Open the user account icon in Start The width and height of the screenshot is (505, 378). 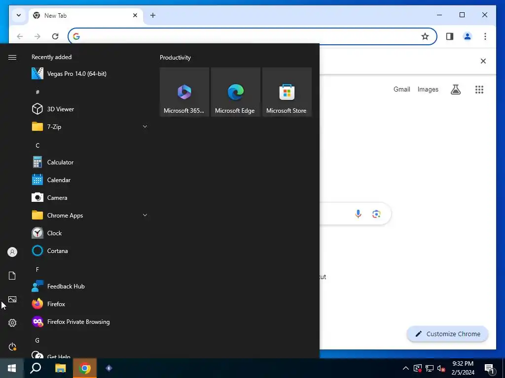pos(12,252)
